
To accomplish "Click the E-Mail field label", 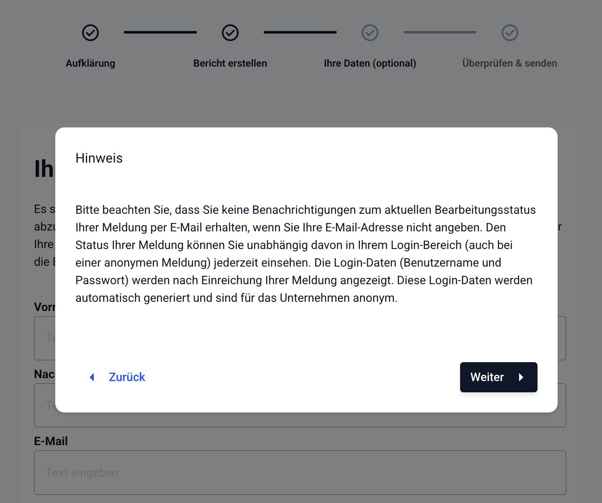I will tap(51, 441).
